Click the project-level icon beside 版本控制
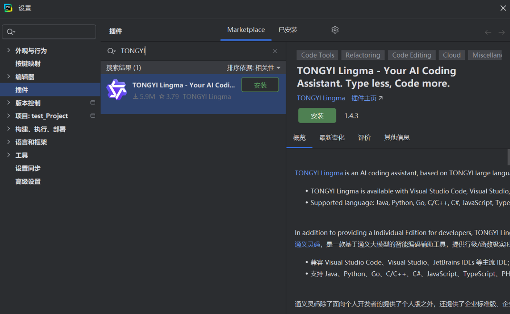510x314 pixels. [x=93, y=103]
